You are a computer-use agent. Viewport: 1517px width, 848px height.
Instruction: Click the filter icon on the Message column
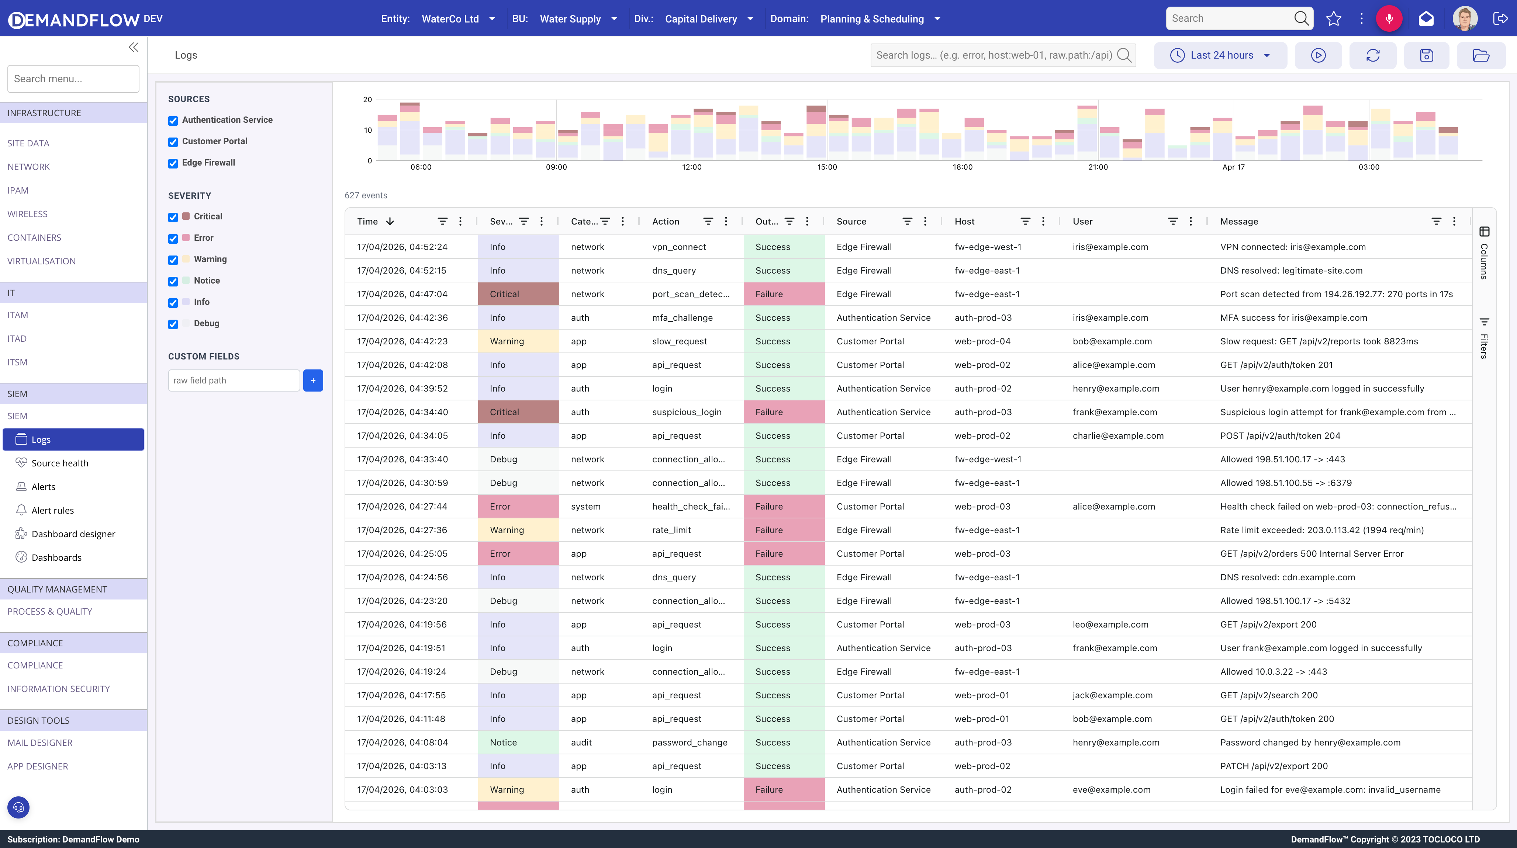coord(1437,221)
